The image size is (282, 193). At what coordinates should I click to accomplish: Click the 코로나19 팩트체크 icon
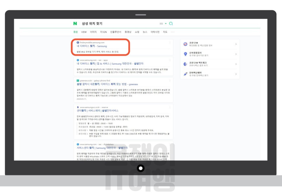click(185, 64)
